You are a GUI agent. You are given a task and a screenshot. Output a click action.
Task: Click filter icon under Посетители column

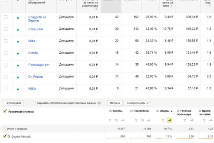click(136, 120)
